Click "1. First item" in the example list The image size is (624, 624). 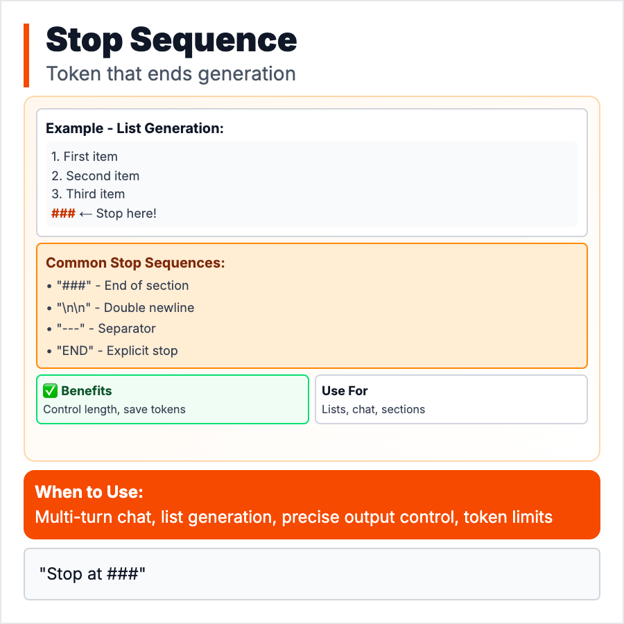pyautogui.click(x=85, y=157)
